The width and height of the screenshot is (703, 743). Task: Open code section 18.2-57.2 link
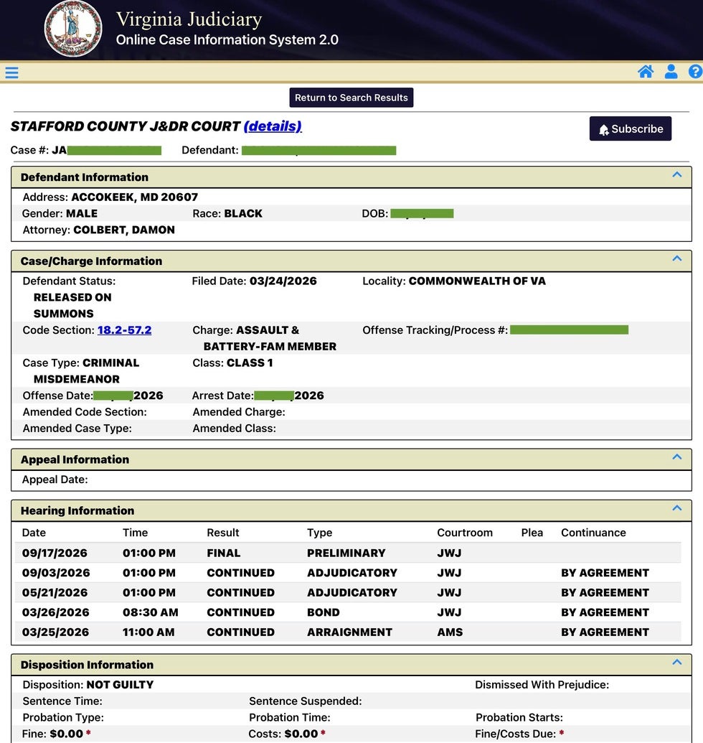(125, 330)
